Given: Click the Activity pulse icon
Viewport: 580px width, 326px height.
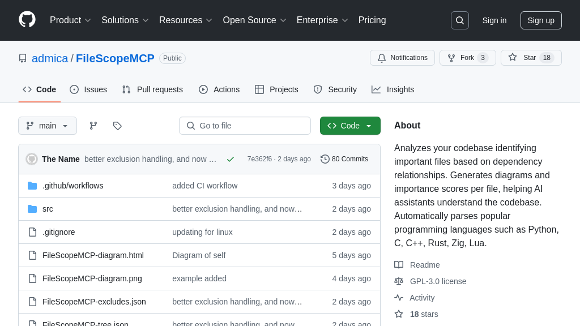Looking at the screenshot, I should click(399, 298).
